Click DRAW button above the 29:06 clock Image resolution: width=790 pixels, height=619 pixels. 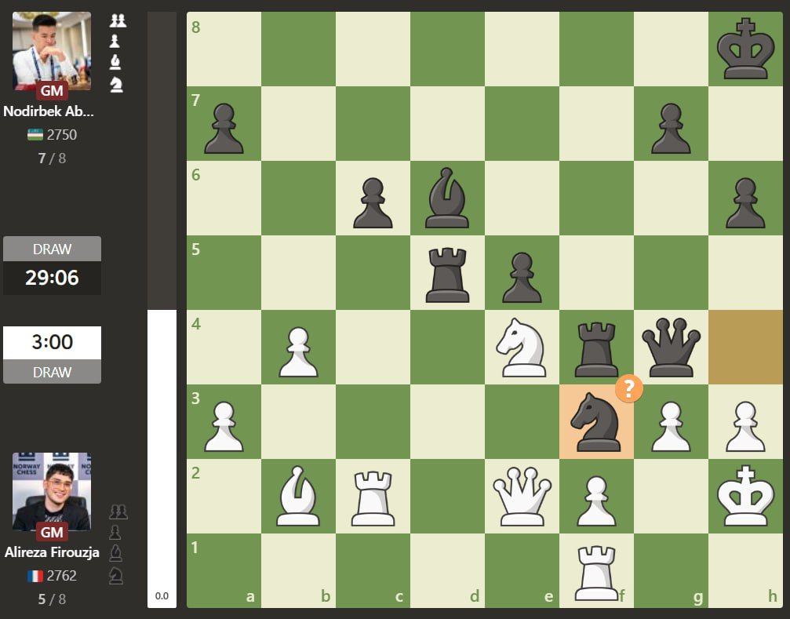click(52, 249)
